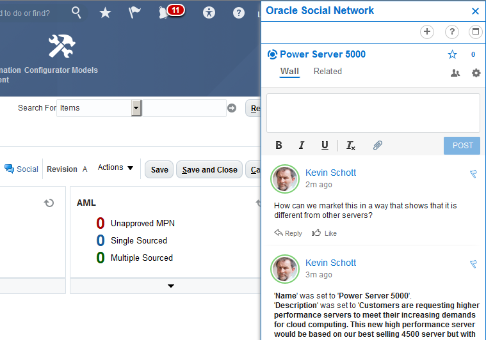Click Kevin Schott avatar on 3m ago post

285,269
